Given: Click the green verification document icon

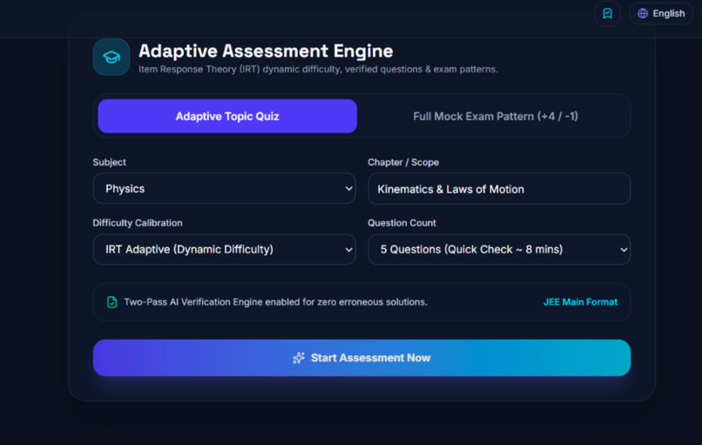Looking at the screenshot, I should click(112, 302).
